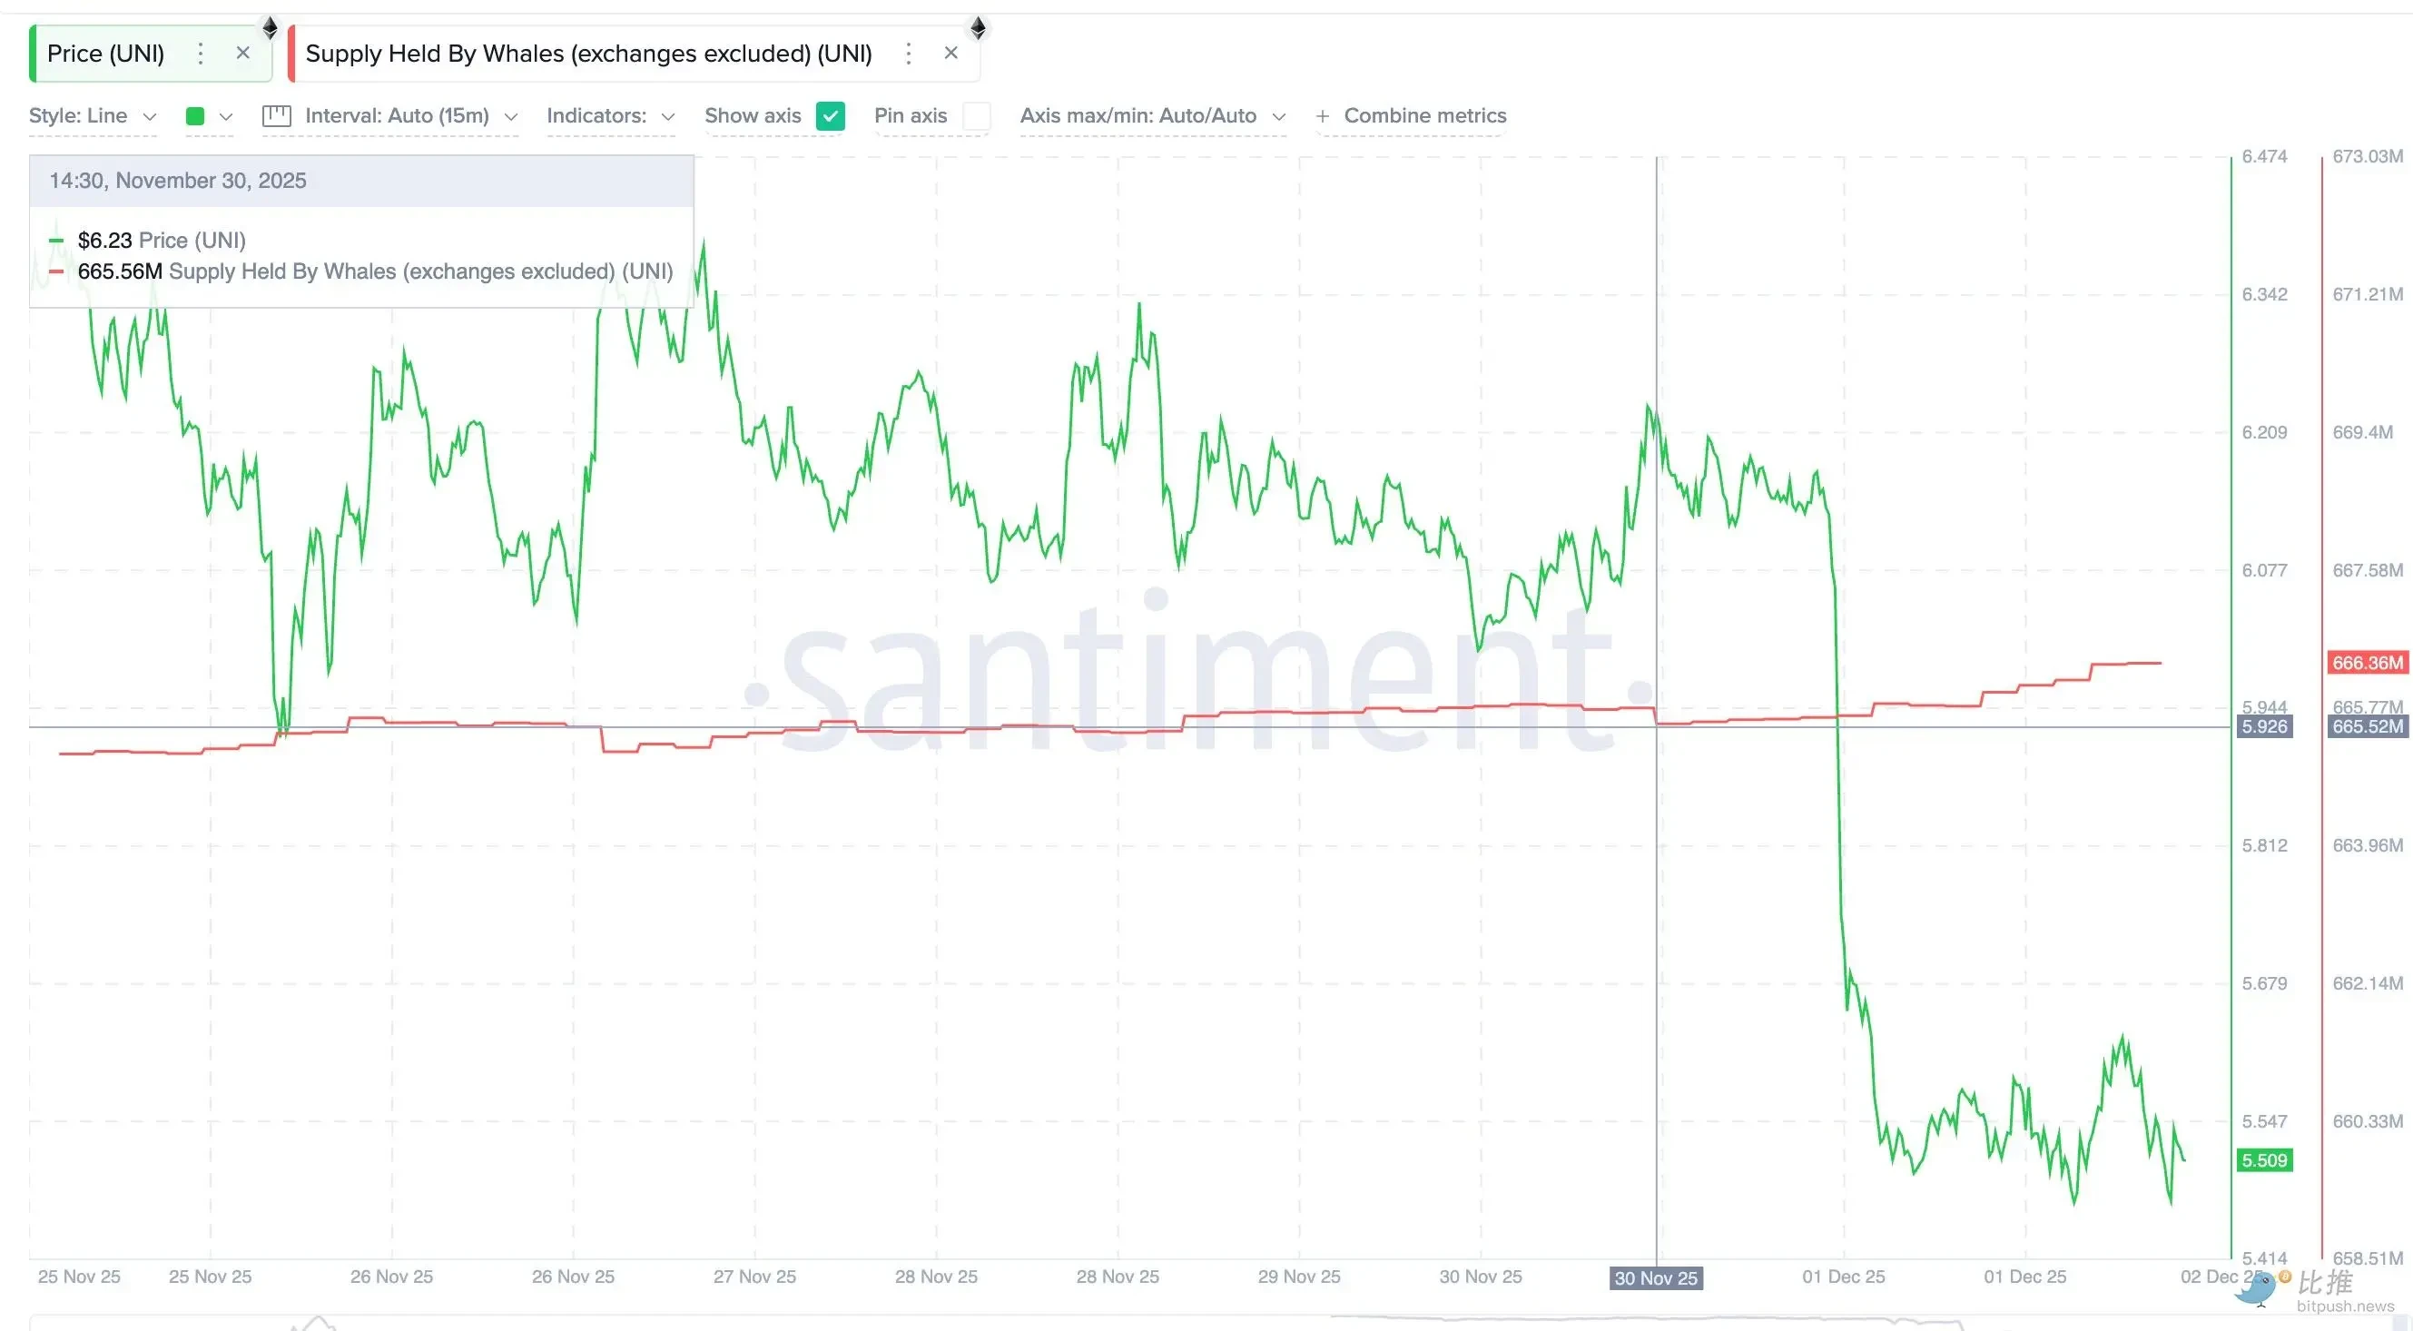Click the Ethereum icon above Price (UNI) chip
Image resolution: width=2413 pixels, height=1331 pixels.
[x=269, y=27]
